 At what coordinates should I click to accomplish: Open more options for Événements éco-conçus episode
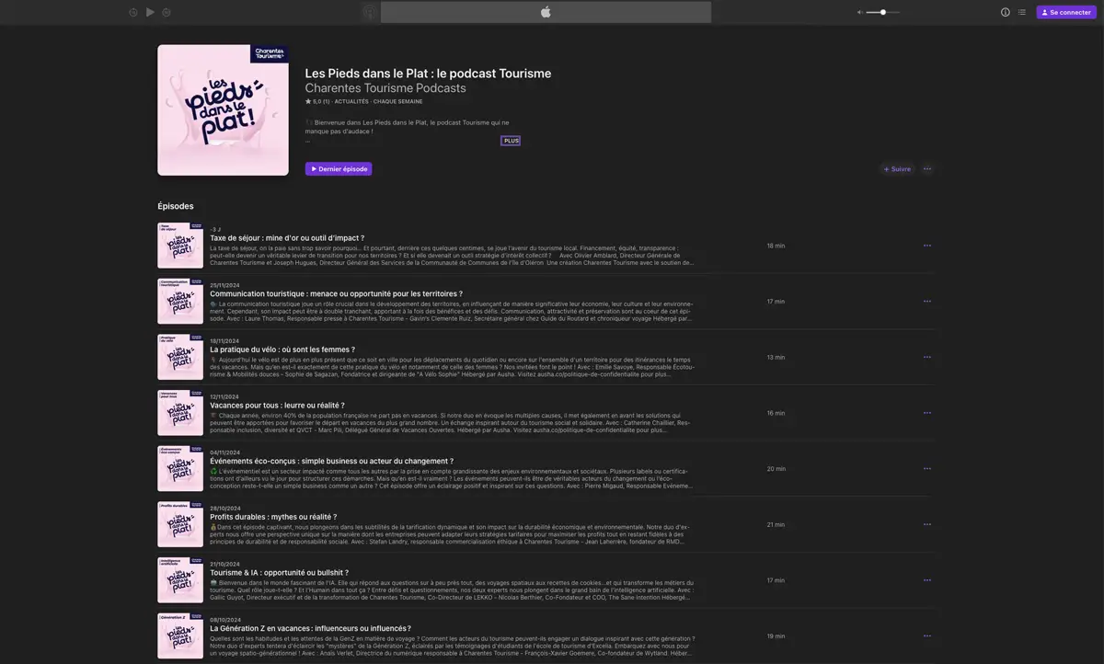[x=927, y=469]
